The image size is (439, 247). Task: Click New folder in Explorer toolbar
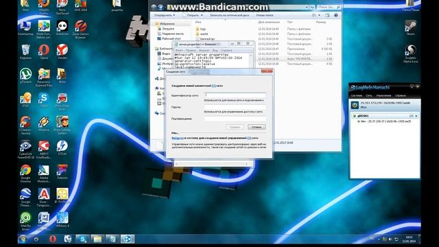265,15
